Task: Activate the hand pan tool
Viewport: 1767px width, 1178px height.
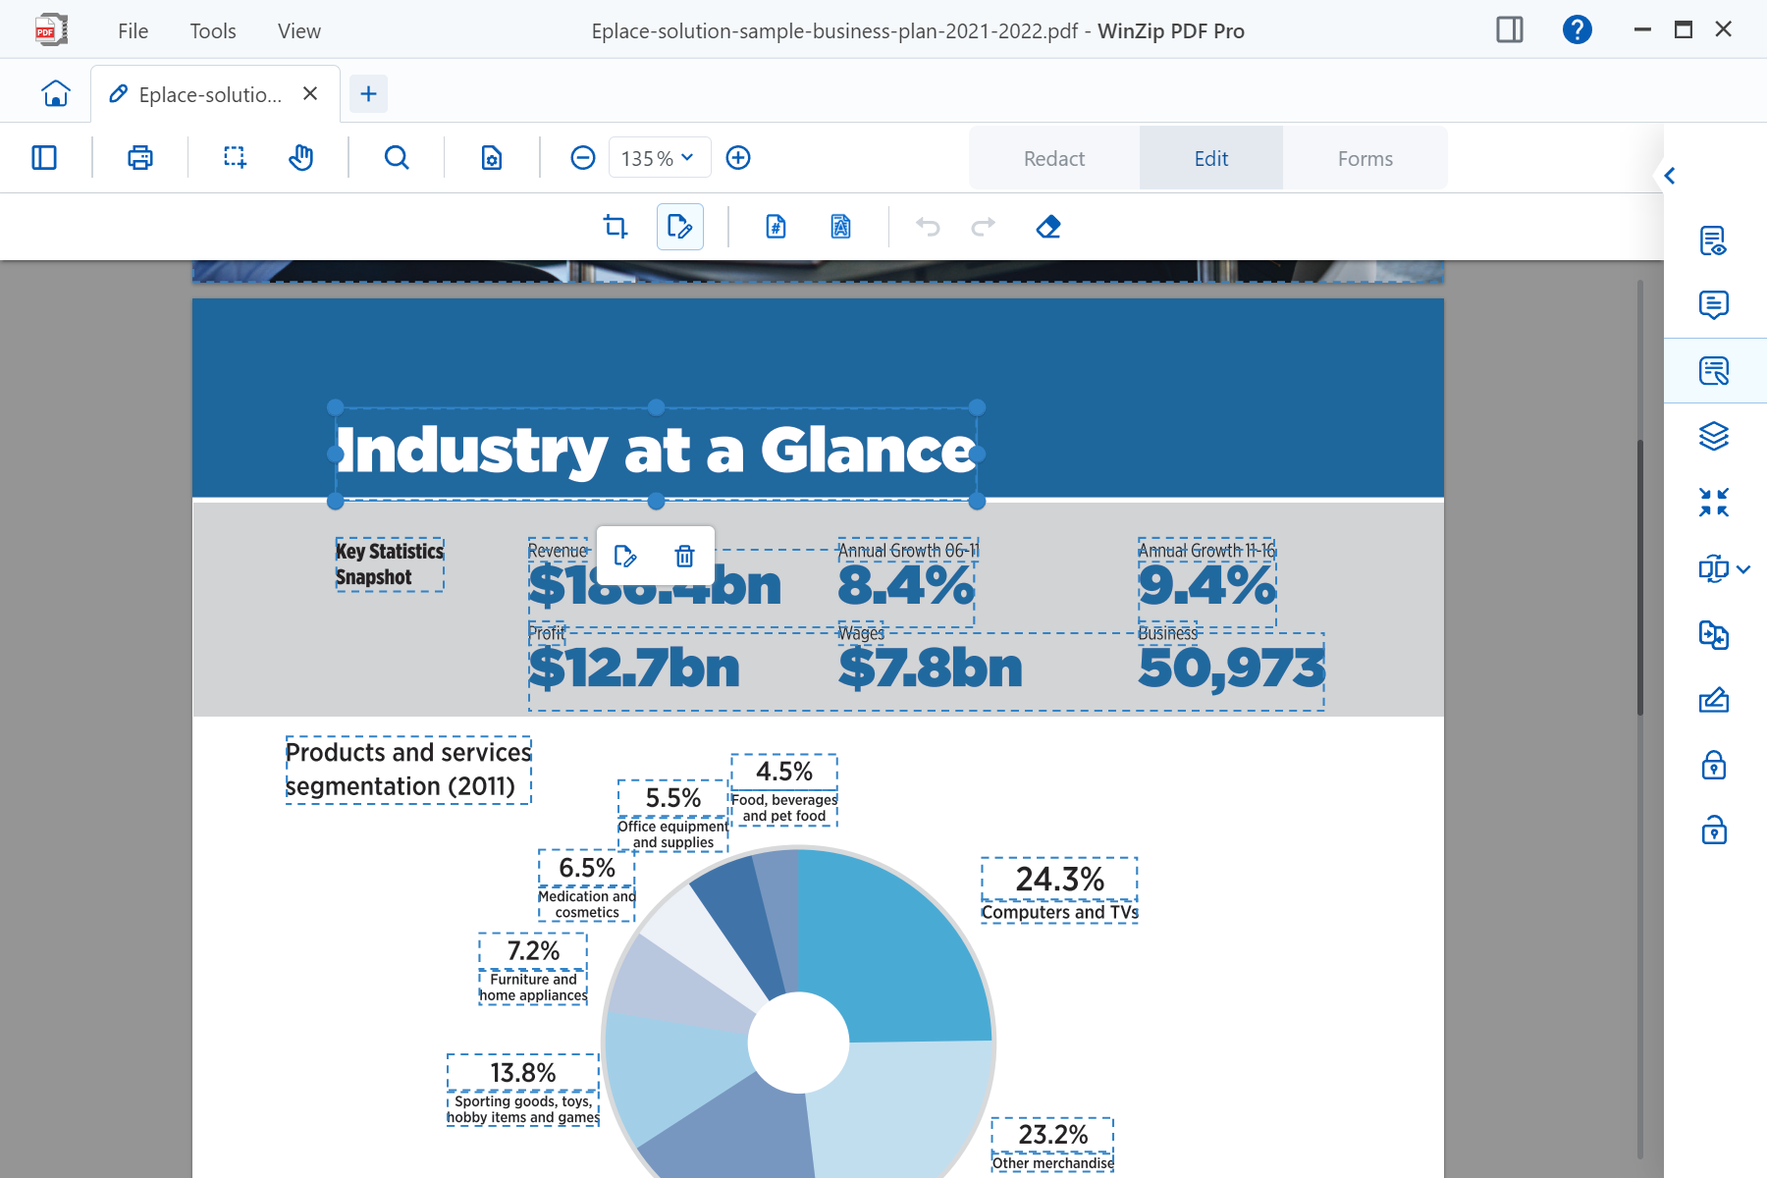Action: 301,158
